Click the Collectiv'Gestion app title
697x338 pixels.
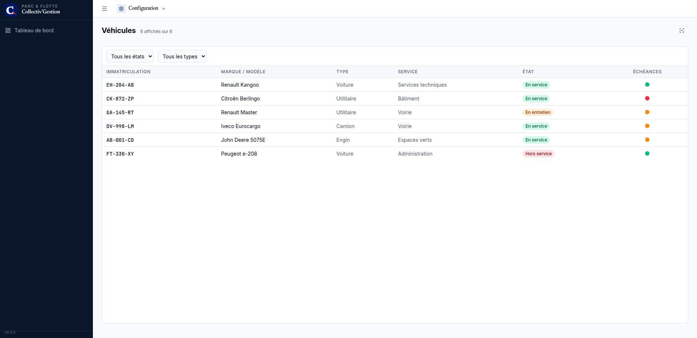point(41,12)
